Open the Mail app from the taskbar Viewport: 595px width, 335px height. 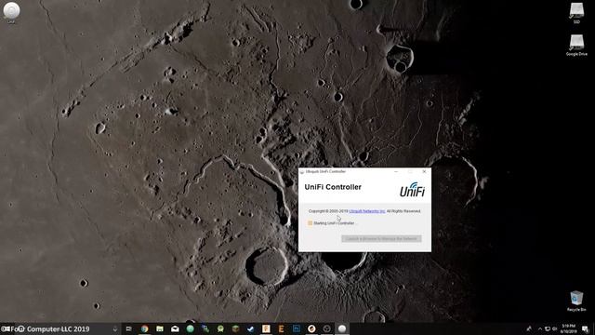pos(175,328)
